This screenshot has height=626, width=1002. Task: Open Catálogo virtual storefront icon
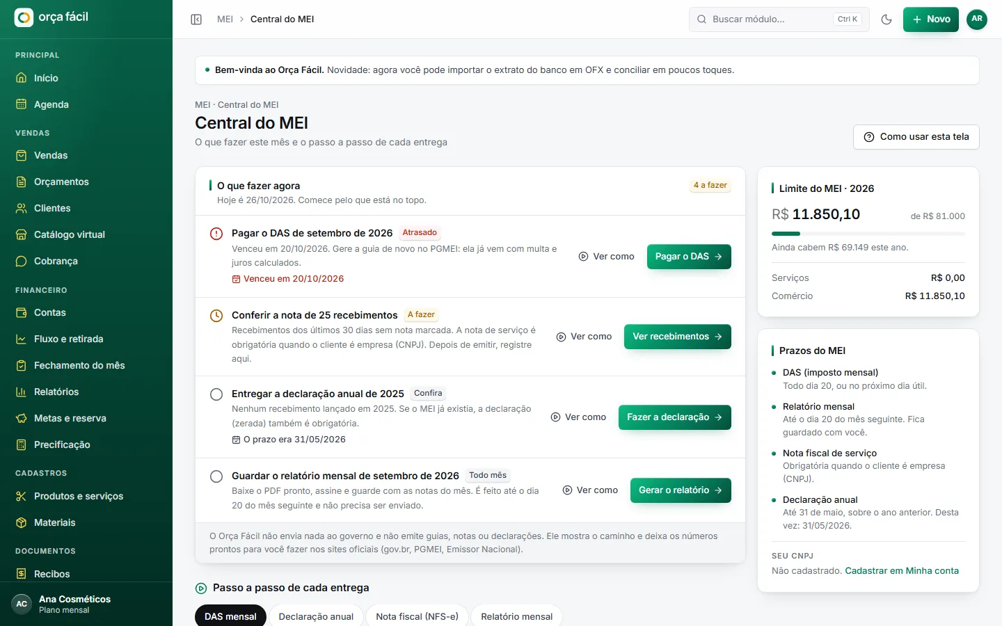[x=22, y=234]
